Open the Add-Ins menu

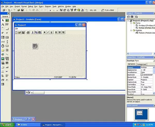61,6
